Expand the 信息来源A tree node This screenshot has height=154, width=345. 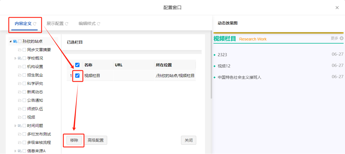pyautogui.click(x=15, y=151)
